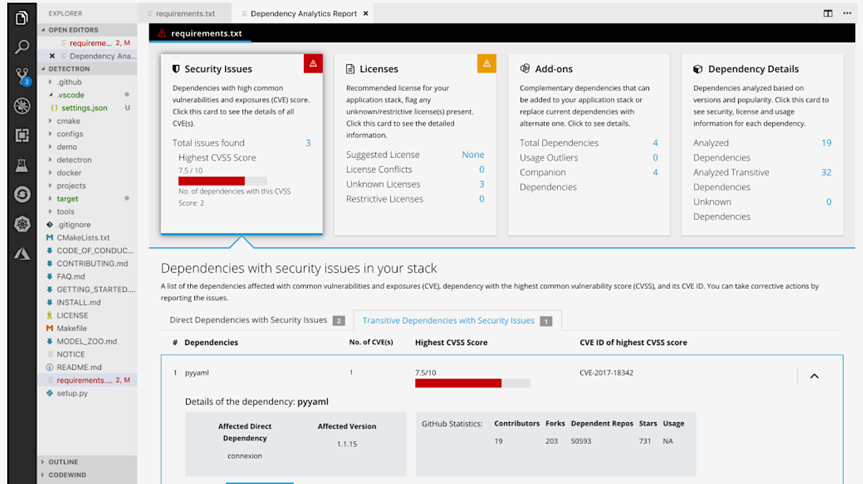Close the Dependency Analytics Report tab
Image resolution: width=863 pixels, height=484 pixels.
coord(366,13)
